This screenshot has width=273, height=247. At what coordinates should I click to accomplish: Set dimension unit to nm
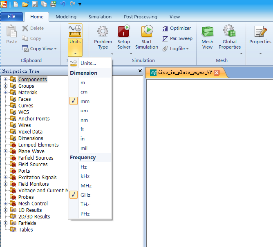click(90, 120)
